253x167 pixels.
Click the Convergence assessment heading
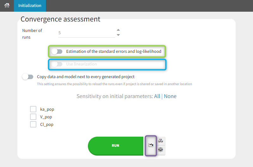pyautogui.click(x=60, y=19)
